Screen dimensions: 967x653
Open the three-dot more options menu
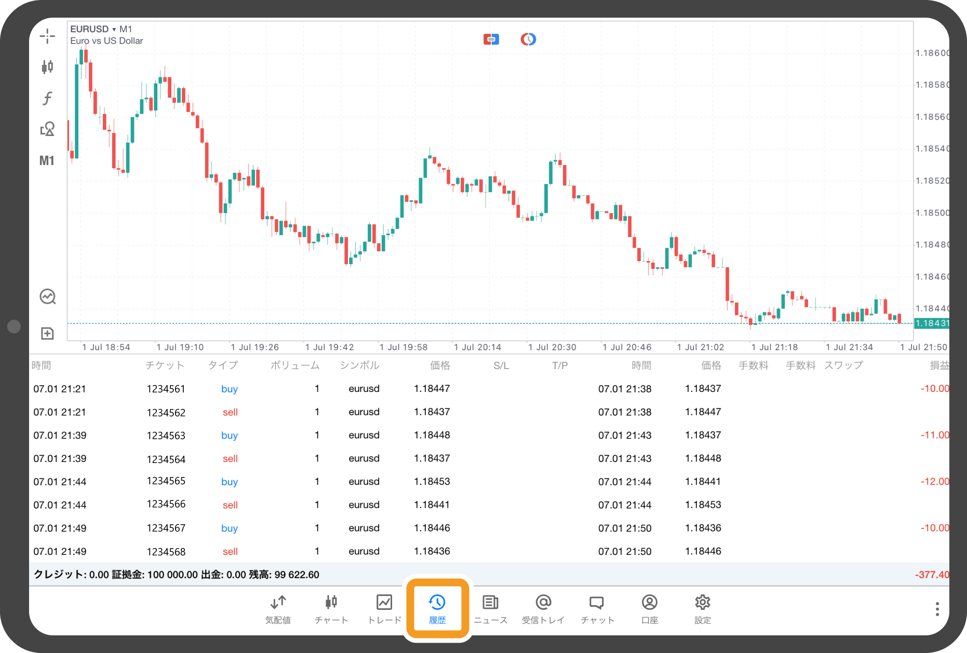pos(937,609)
